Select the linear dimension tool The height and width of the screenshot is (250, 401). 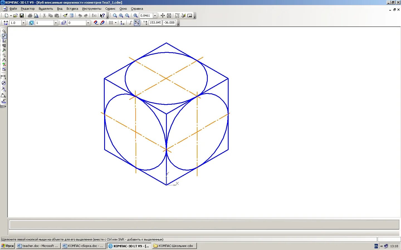[3, 77]
